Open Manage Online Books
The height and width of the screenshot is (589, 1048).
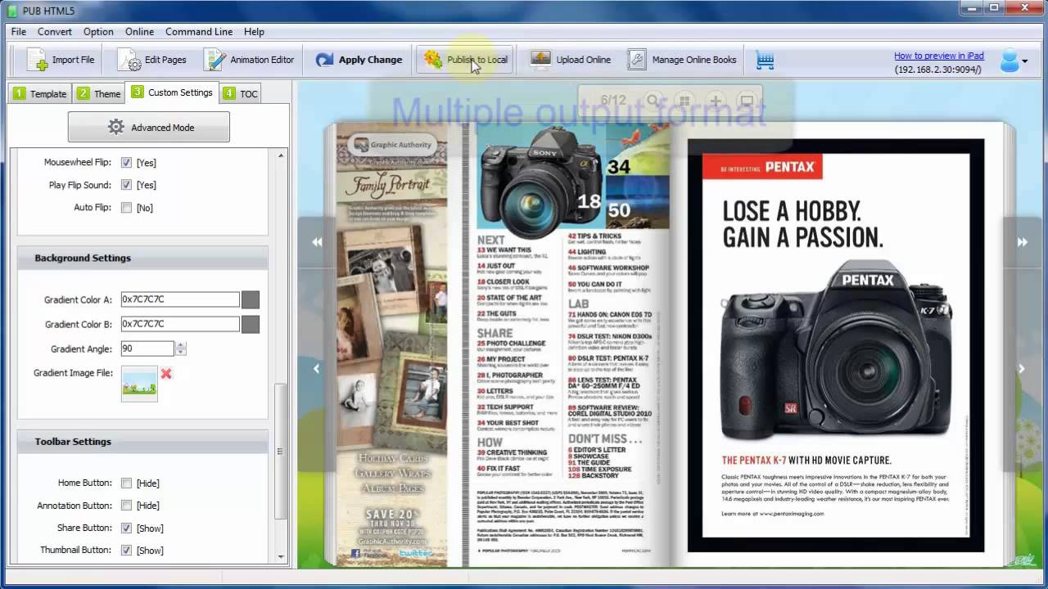click(682, 60)
